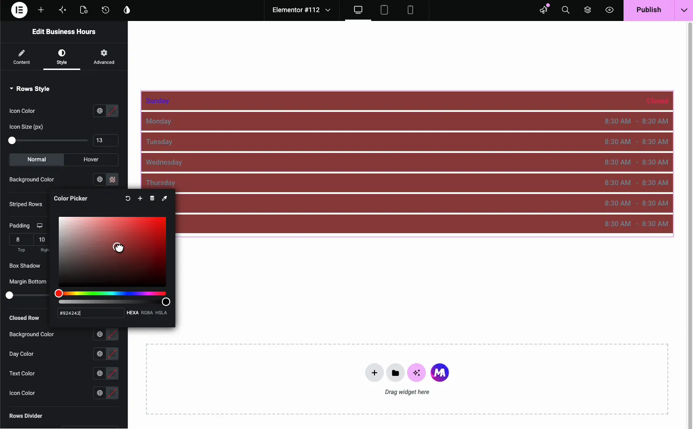Viewport: 693px width, 429px height.
Task: Select RGBA color format
Action: click(147, 313)
